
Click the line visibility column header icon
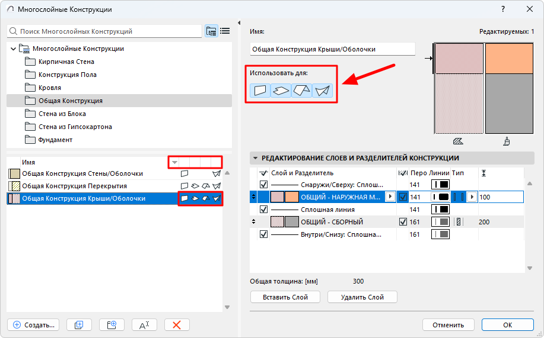pyautogui.click(x=403, y=173)
